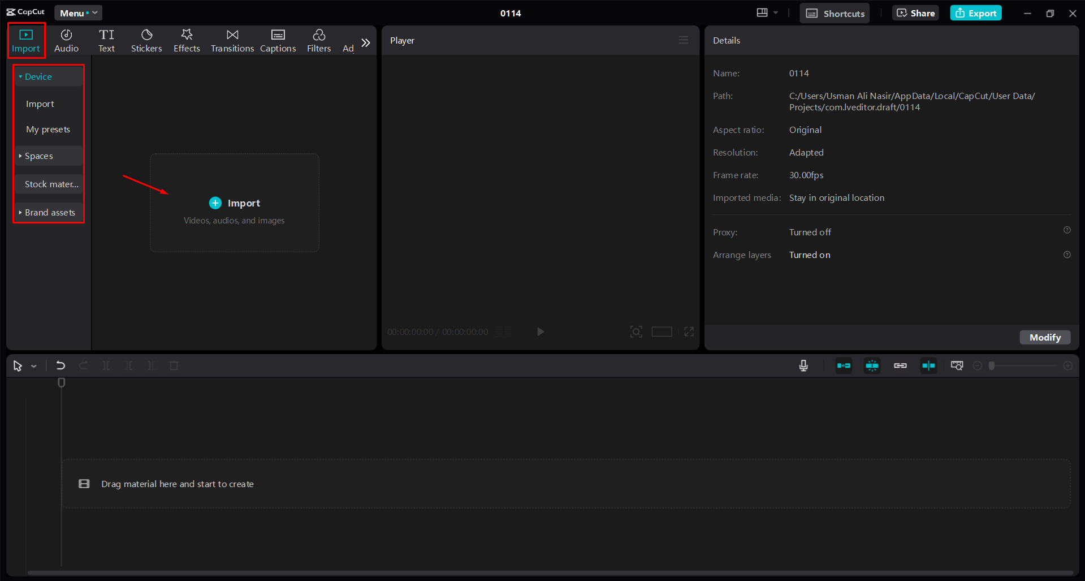Open the Menu dropdown
Screen dimensions: 1085x581
tap(78, 13)
